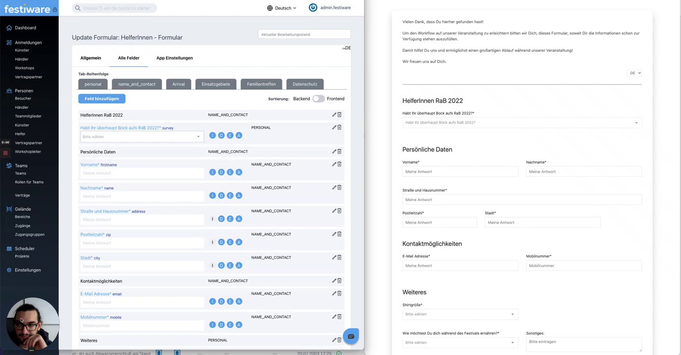
Task: Edit the Persönliche Daten heading row
Action: [334, 151]
